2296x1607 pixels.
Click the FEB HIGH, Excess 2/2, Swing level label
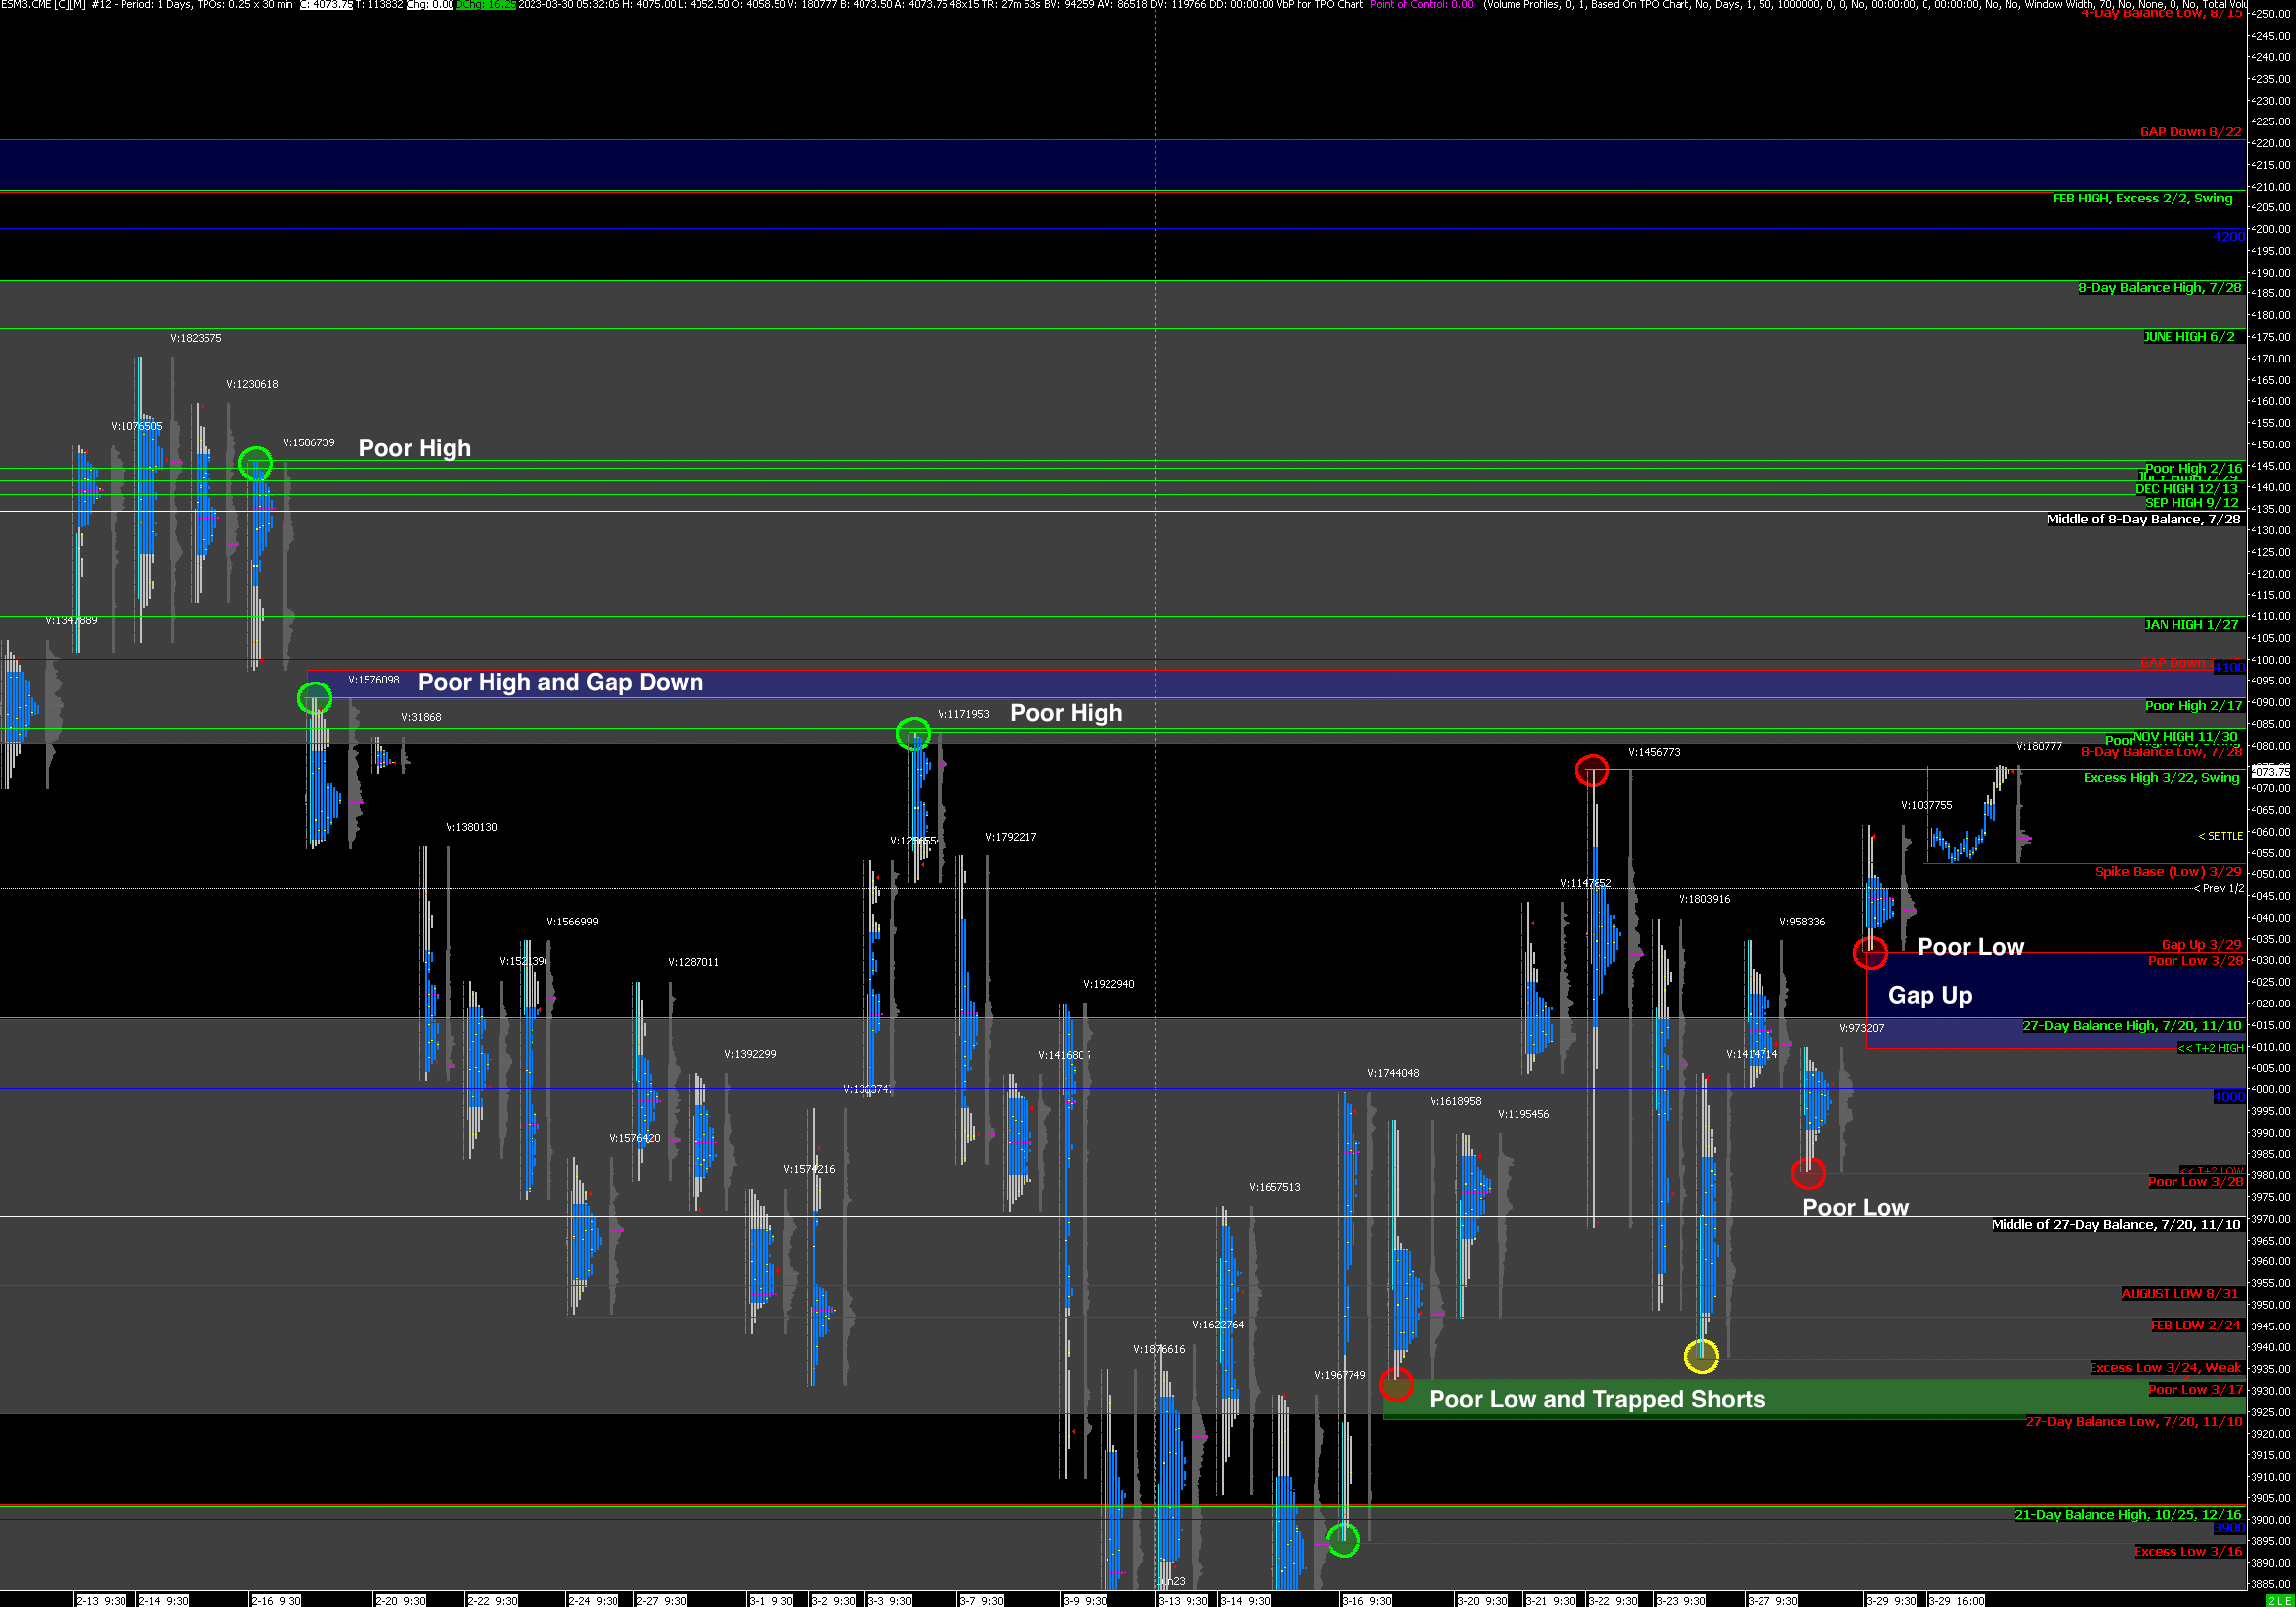2142,198
